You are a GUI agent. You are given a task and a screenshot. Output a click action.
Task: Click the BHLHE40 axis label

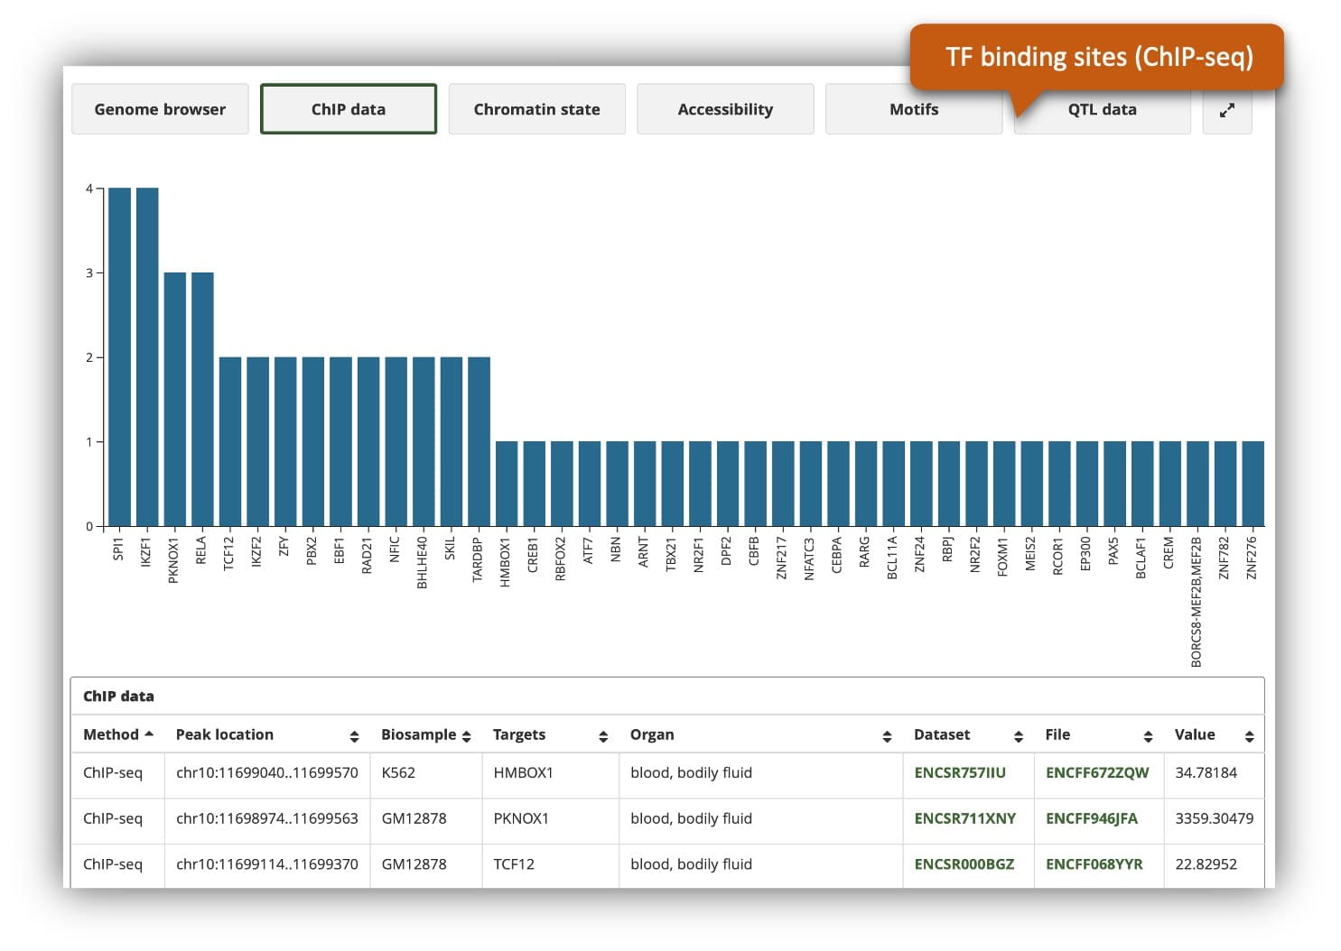point(422,563)
